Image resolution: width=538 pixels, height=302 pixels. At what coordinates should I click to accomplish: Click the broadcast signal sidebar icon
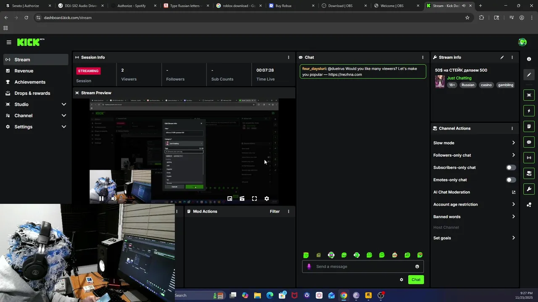529,158
